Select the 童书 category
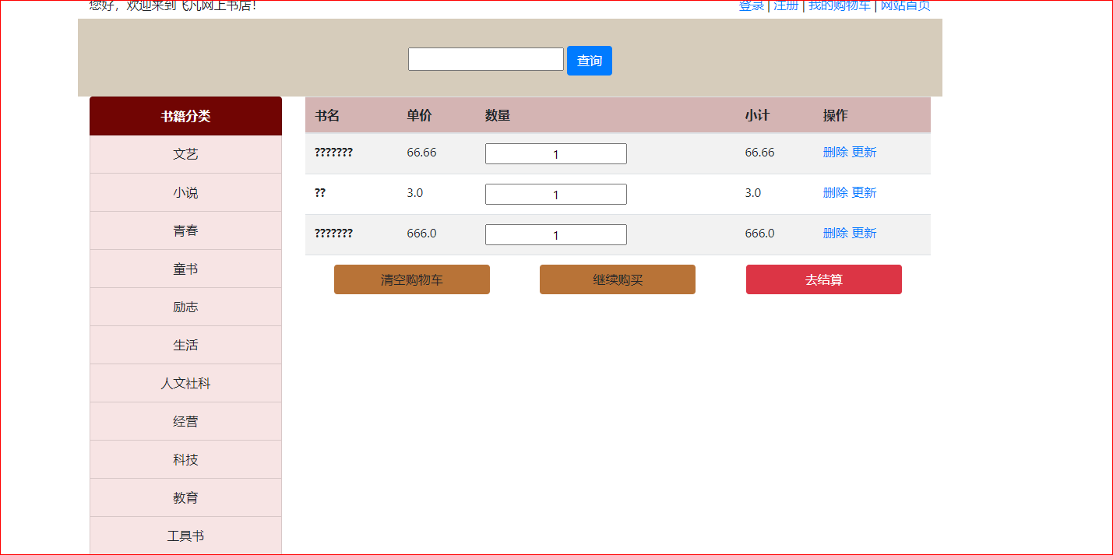The image size is (1113, 555). coord(185,269)
